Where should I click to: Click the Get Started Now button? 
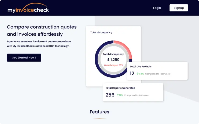tap(24, 58)
